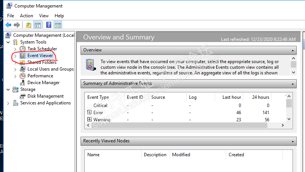Expand Services and Applications node
This screenshot has width=305, height=172.
8,103
